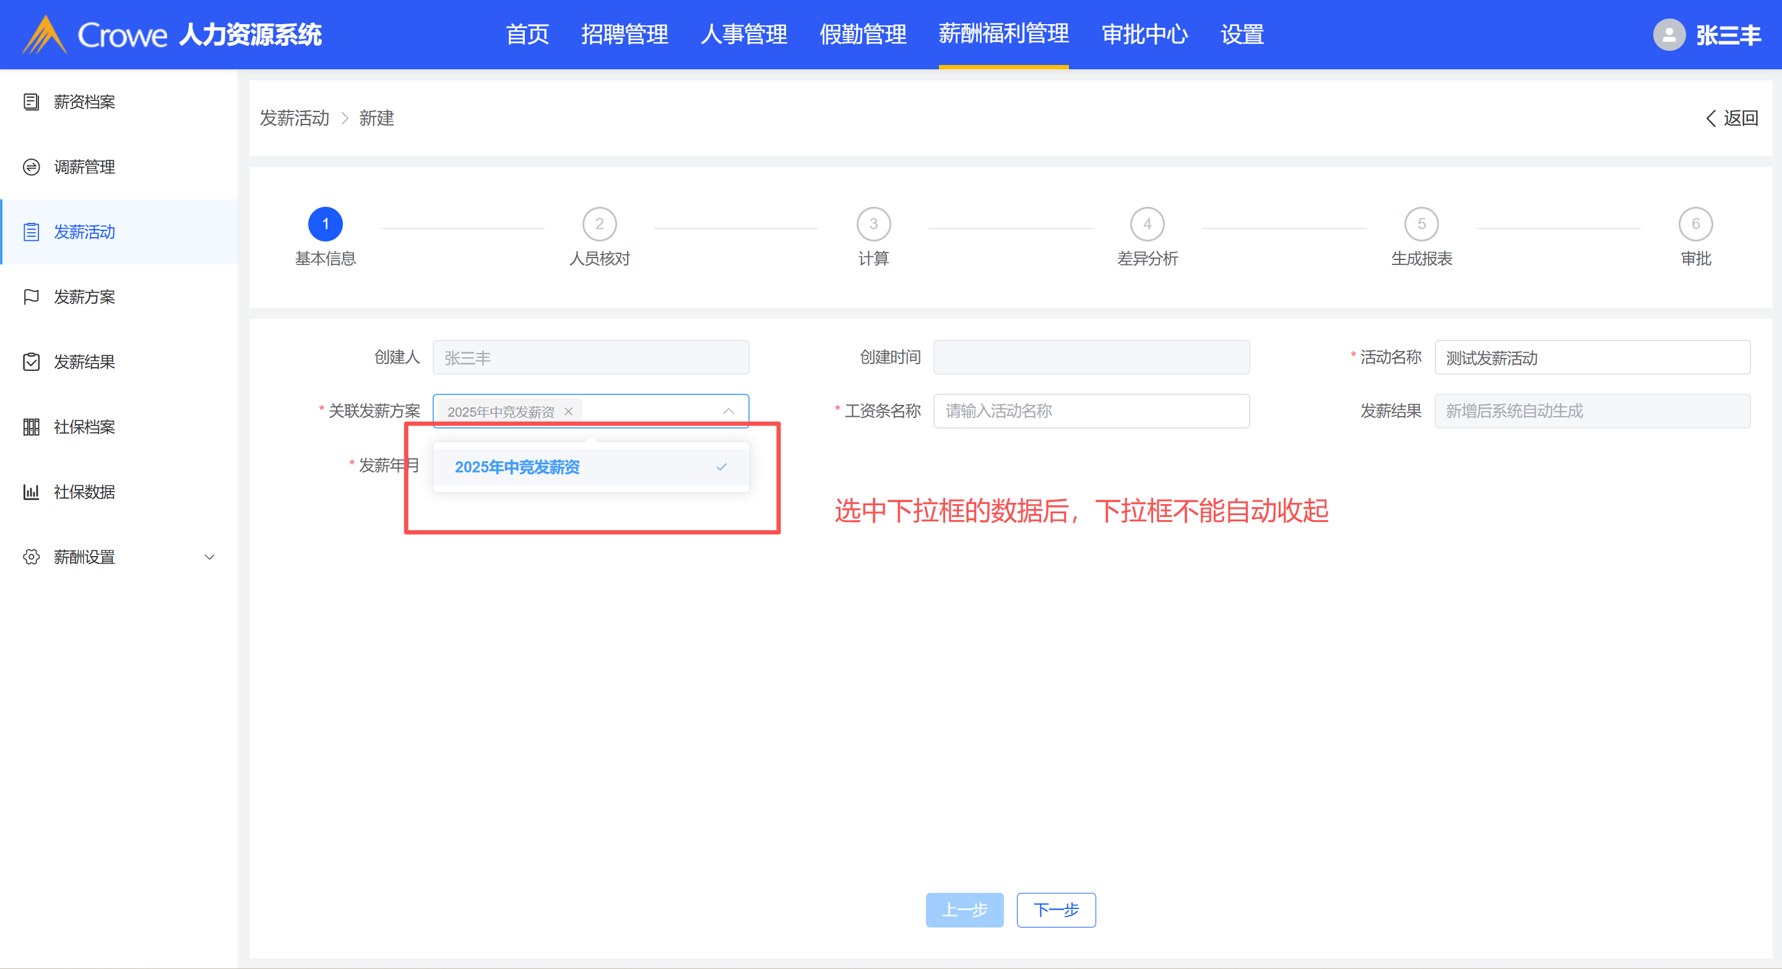Click the 发薪结果 clipboard icon
1782x969 pixels.
(x=31, y=362)
